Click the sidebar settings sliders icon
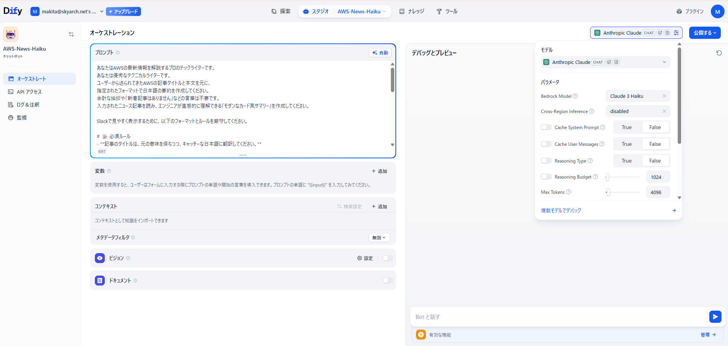 click(x=71, y=34)
